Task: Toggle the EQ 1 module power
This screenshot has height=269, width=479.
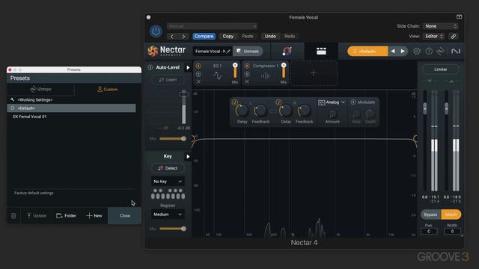Action: (x=198, y=66)
